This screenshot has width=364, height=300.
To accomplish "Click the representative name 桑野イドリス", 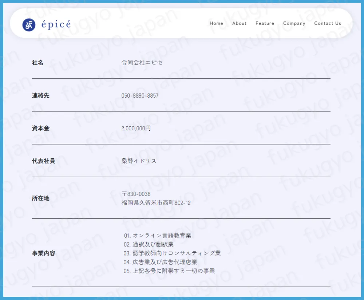I will (139, 161).
